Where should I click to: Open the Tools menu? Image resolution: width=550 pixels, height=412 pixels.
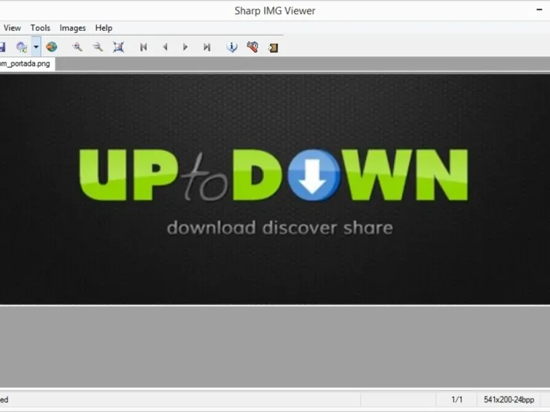click(41, 28)
